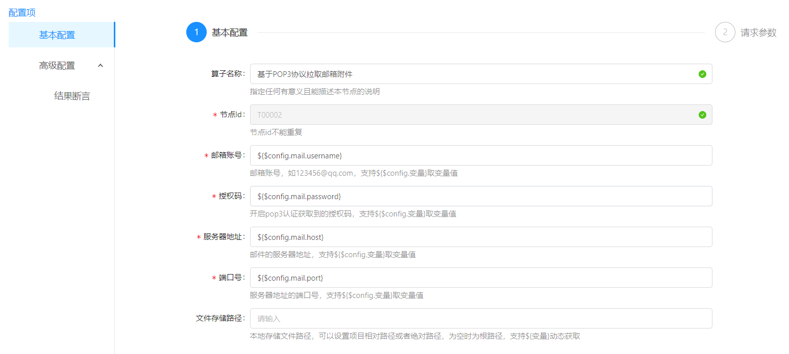Viewport: 789px width, 354px height.
Task: Click the step 1 circle icon
Action: [196, 33]
